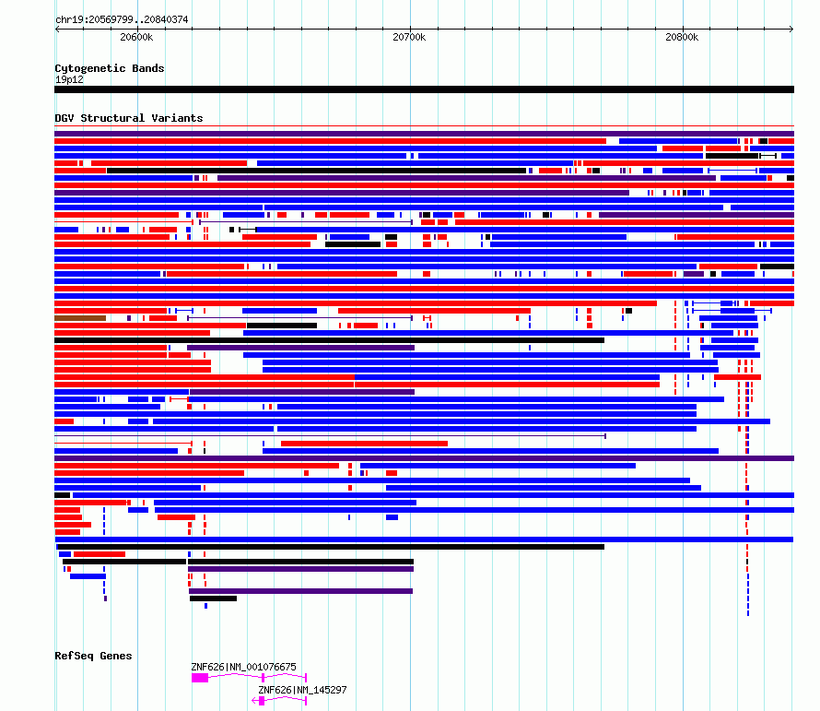Select the Cytogenetic Bands track title

point(110,68)
